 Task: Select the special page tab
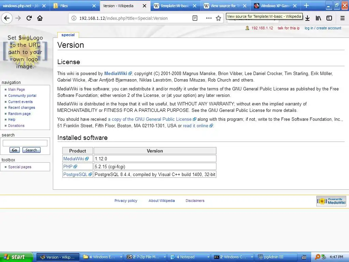pos(68,35)
